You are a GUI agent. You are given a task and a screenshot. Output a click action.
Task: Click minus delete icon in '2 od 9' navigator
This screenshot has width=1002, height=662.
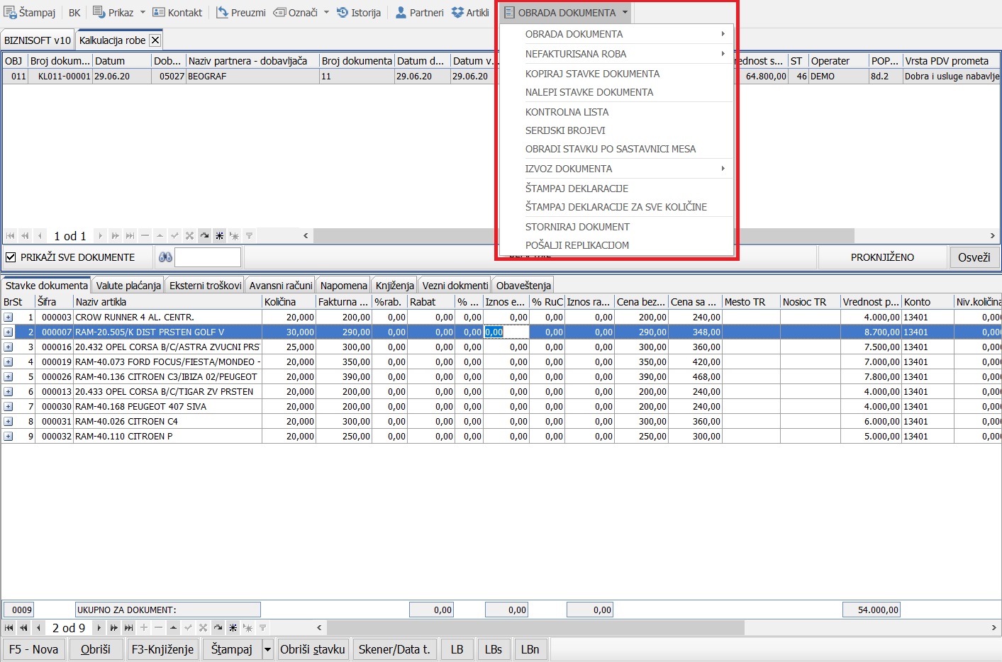pos(158,628)
